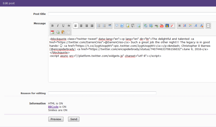Click 'Smilies are ON' status text

(x=58, y=110)
